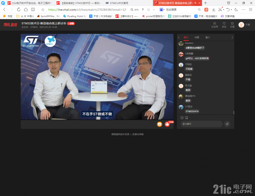This screenshot has width=255, height=196.
Task: Open the browser home page icon
Action: [x=26, y=10]
